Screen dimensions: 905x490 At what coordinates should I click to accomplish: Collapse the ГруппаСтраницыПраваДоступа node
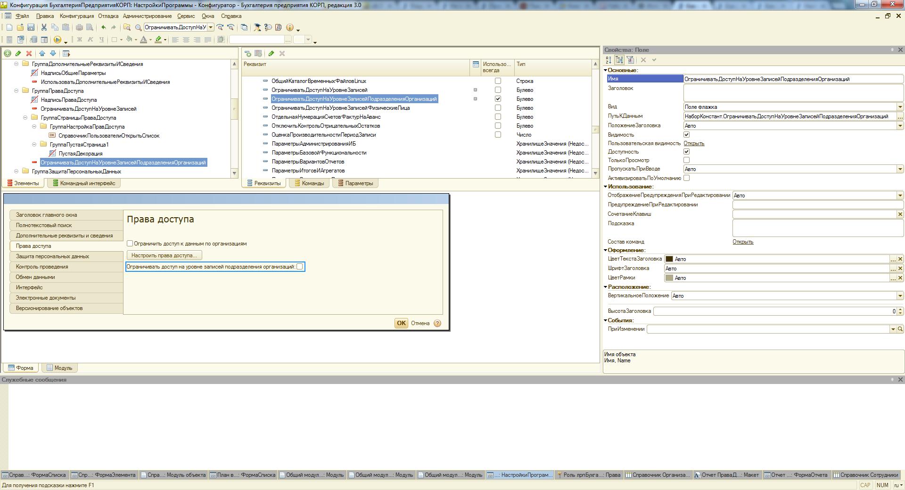tap(25, 118)
